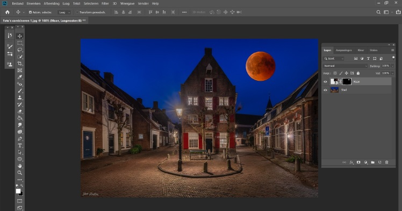The width and height of the screenshot is (402, 211).
Task: Click delete layer trash icon
Action: coord(386,162)
